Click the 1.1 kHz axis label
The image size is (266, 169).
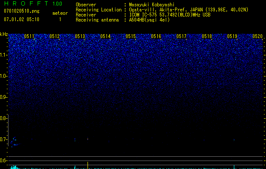3,55
